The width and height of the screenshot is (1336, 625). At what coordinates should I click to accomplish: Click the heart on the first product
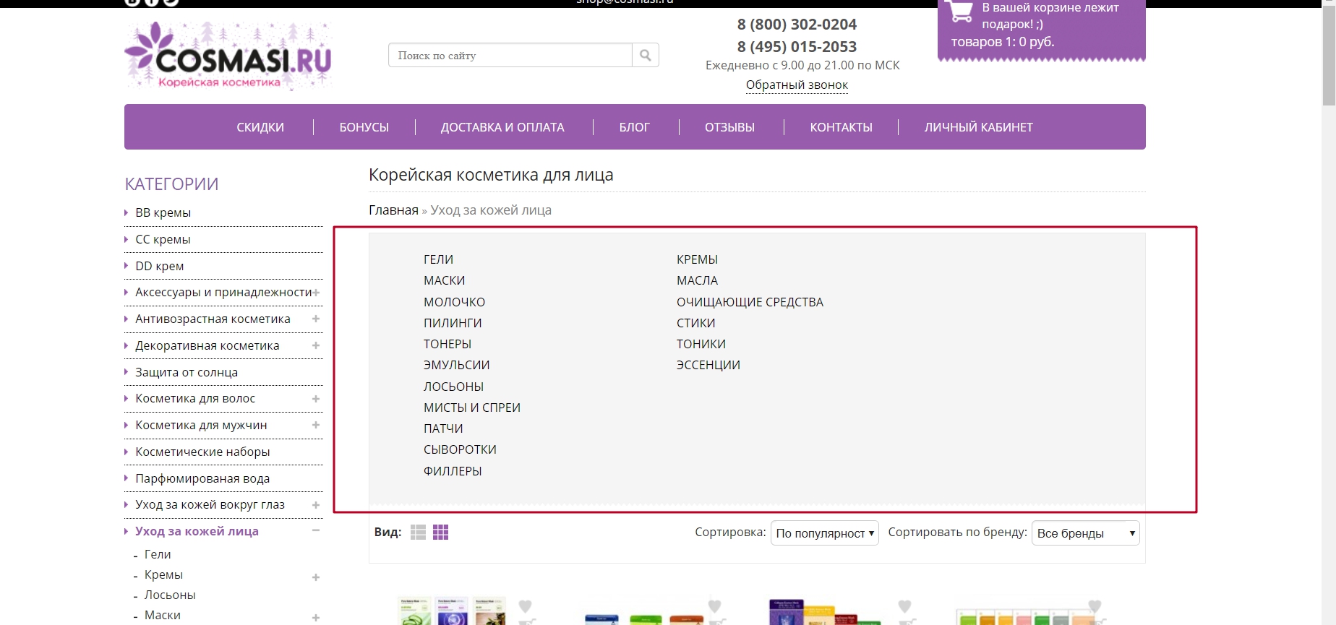[x=526, y=606]
